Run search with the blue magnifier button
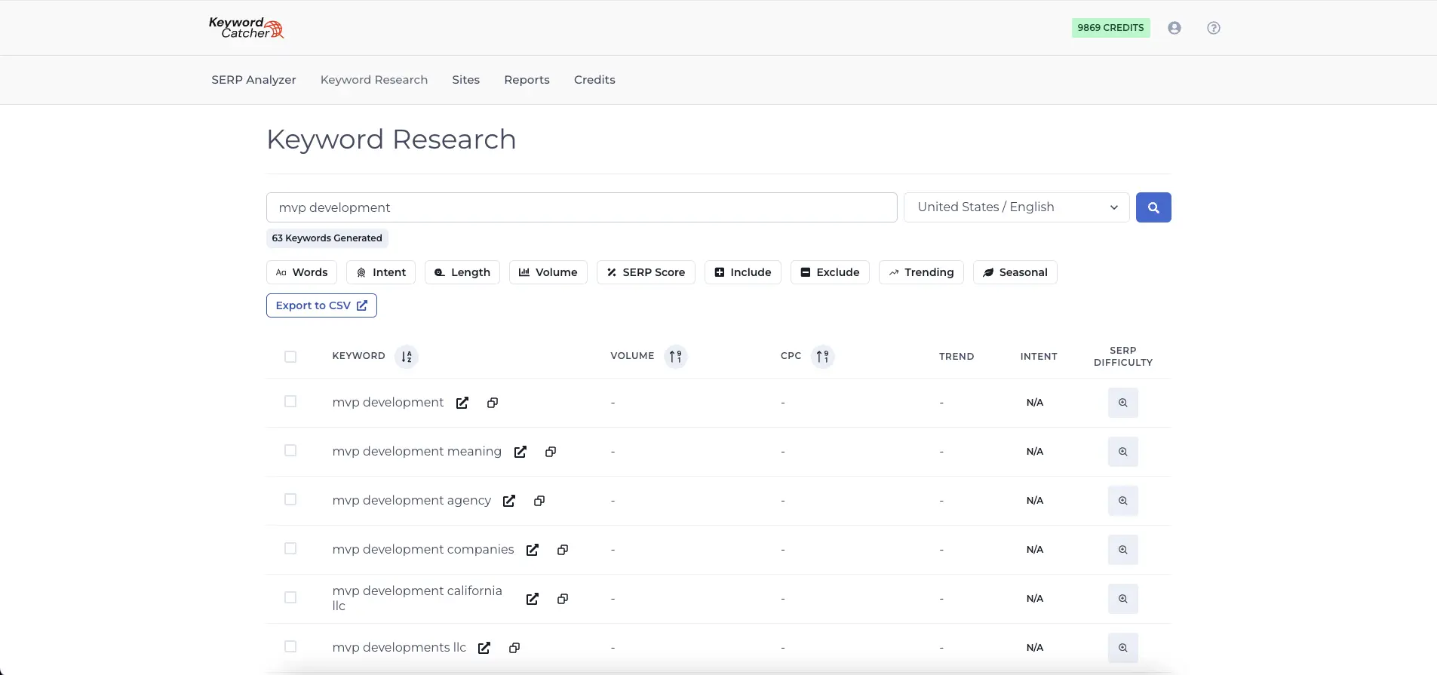Screen dimensions: 1437x675 1153,207
